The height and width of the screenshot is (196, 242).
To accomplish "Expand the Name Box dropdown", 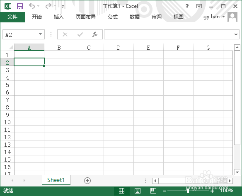I will tap(40, 34).
